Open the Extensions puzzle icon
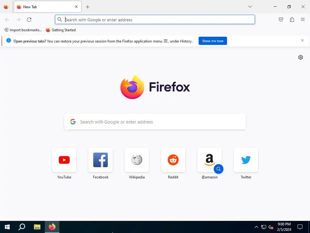310x233 pixels. click(x=292, y=19)
